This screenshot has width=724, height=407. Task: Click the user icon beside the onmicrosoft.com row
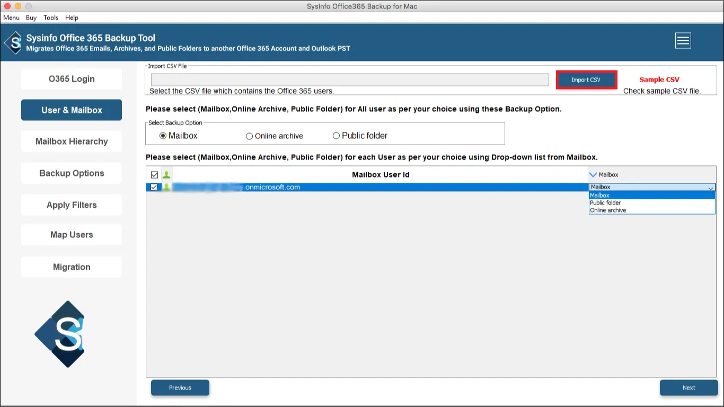point(166,187)
